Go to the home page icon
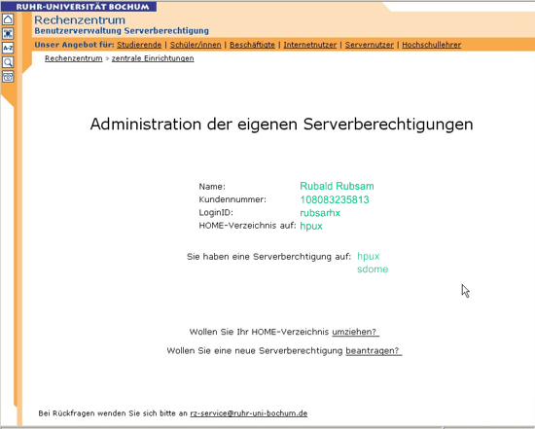 coord(8,19)
